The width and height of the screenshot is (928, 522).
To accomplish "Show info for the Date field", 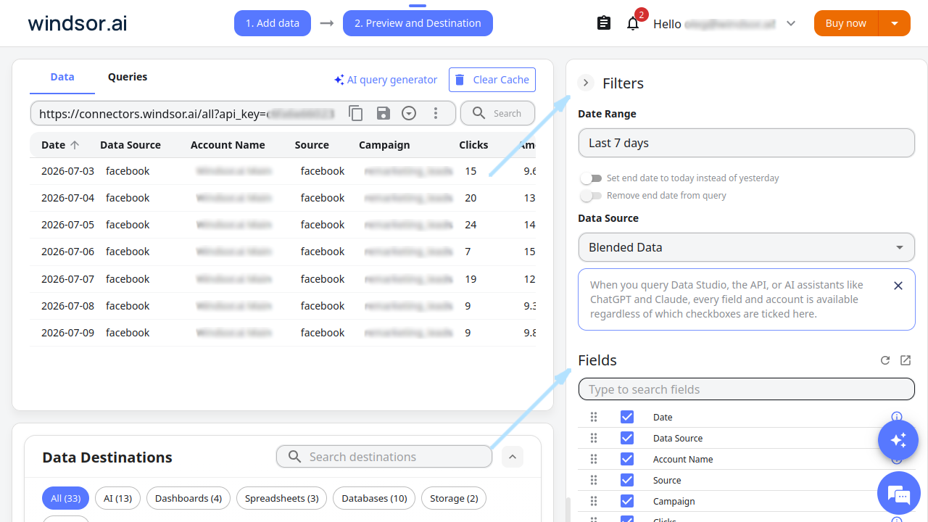I will click(896, 417).
